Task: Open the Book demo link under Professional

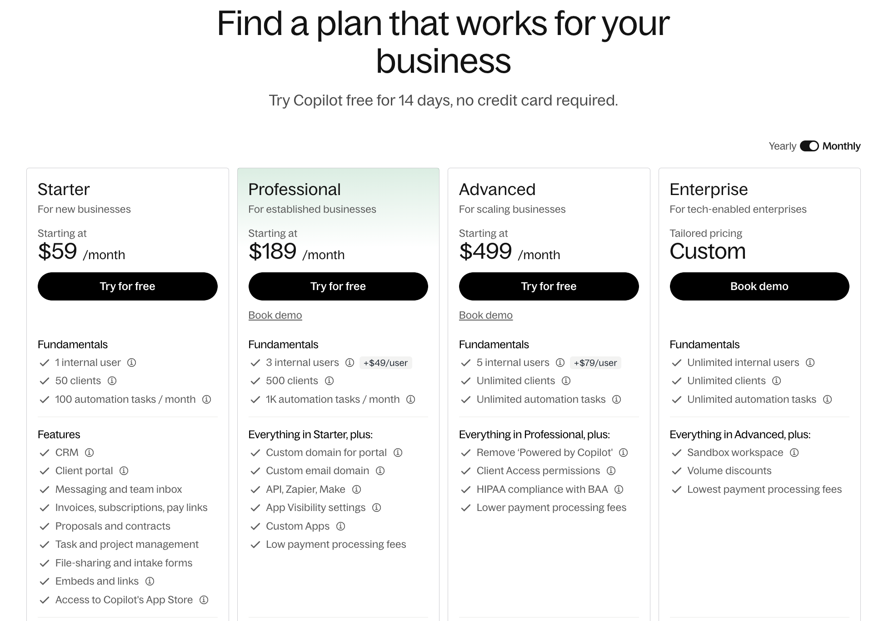Action: click(x=275, y=315)
